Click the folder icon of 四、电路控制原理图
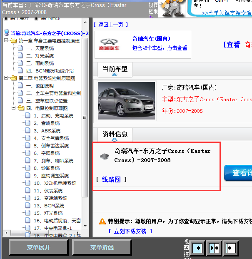The image size is (252, 259). pyautogui.click(x=21, y=108)
